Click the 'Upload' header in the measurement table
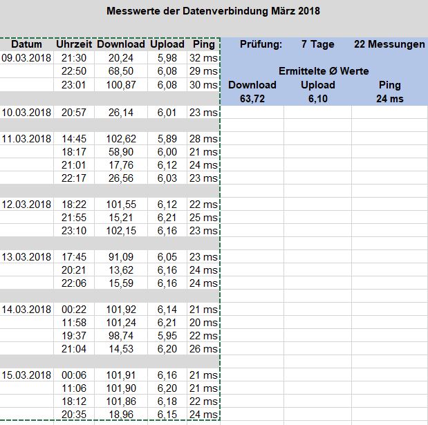 167,44
